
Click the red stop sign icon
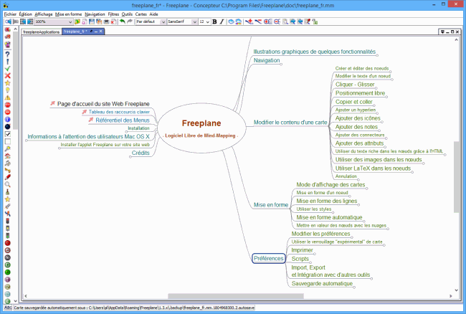8,105
